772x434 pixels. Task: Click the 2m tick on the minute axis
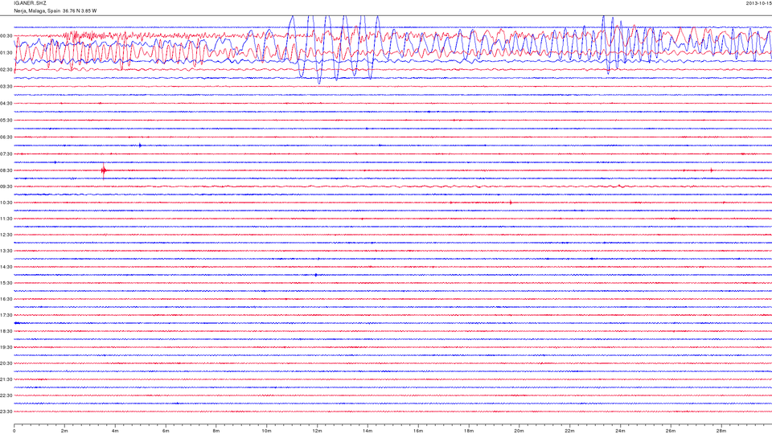[x=64, y=431]
